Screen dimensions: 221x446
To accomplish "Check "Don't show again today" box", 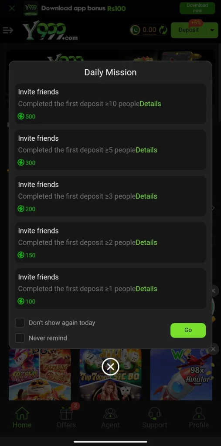I will (x=20, y=323).
